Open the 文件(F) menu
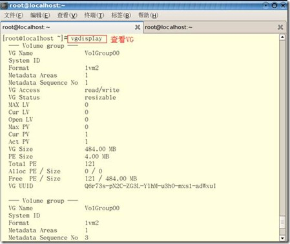The width and height of the screenshot is (290, 244). pos(14,16)
